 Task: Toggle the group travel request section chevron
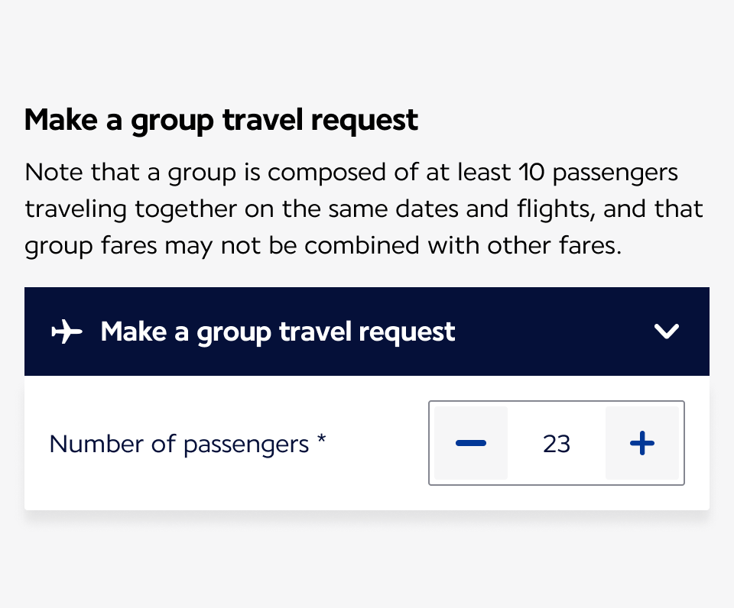click(x=667, y=331)
